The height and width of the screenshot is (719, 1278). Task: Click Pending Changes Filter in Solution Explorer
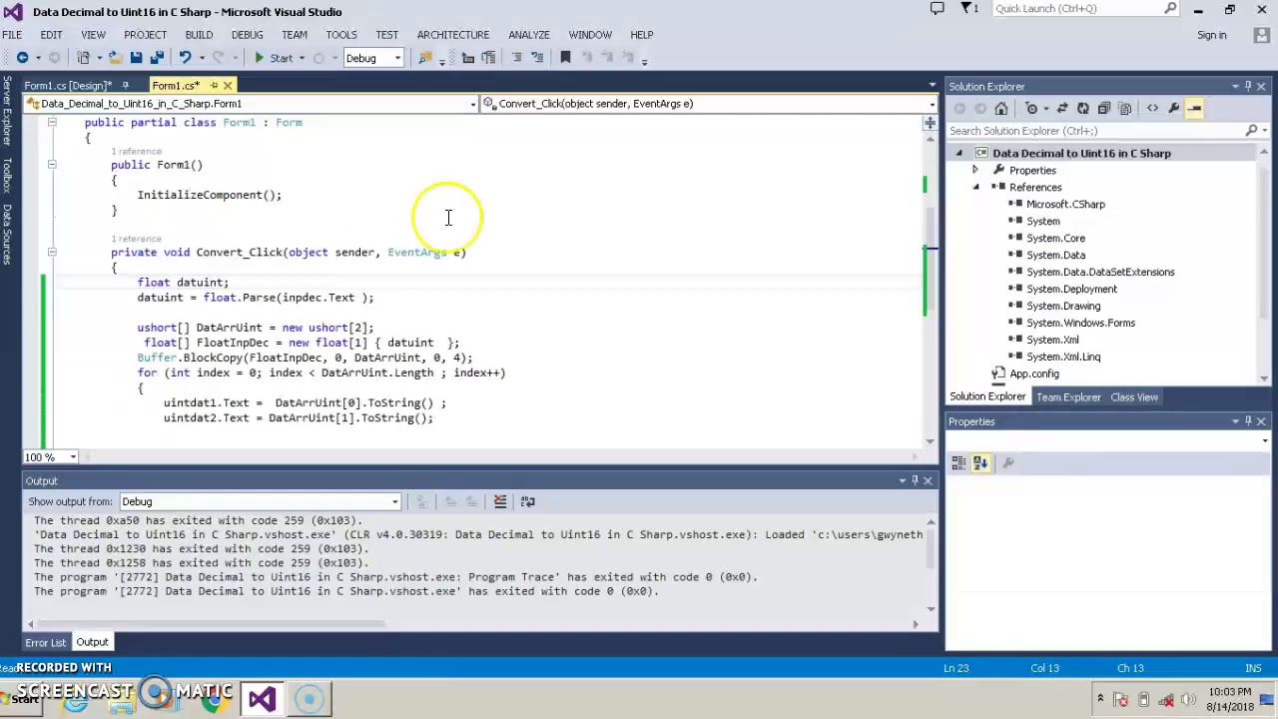pos(1031,108)
